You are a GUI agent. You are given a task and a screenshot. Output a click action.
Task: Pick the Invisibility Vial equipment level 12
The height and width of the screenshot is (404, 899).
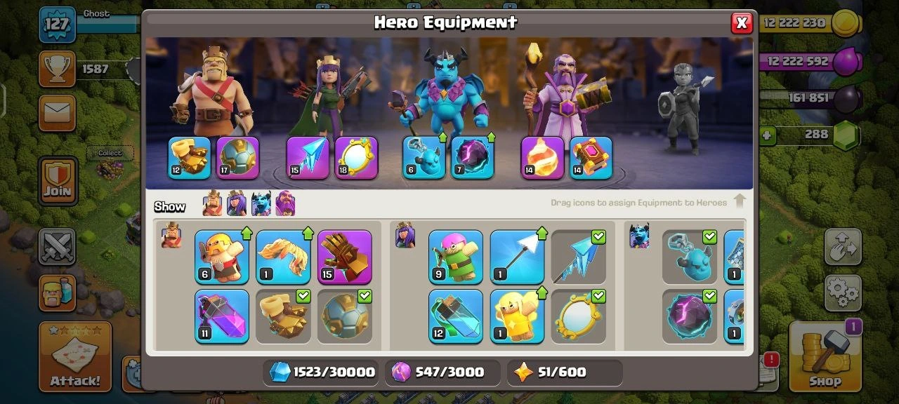(x=456, y=316)
